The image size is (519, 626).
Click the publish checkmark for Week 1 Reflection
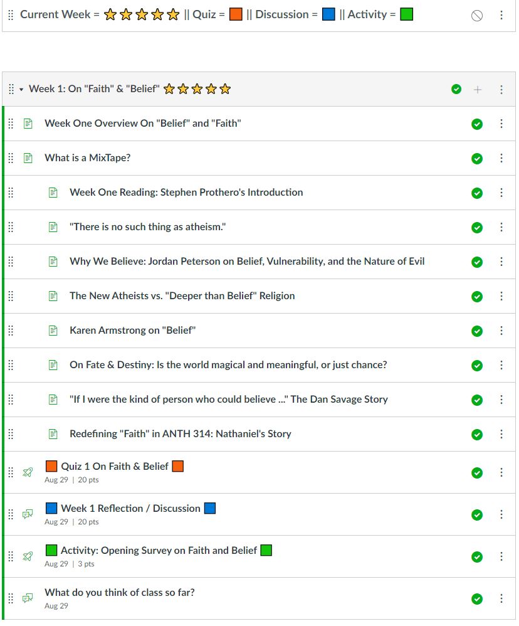[477, 515]
